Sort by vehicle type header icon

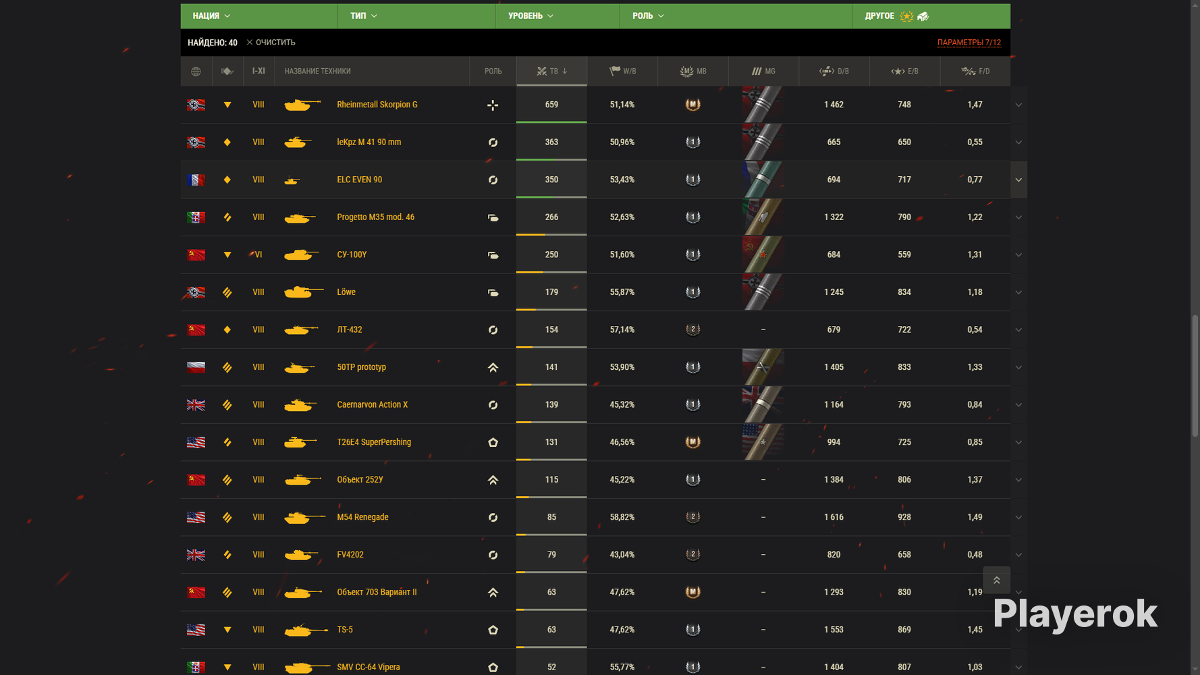pos(227,72)
